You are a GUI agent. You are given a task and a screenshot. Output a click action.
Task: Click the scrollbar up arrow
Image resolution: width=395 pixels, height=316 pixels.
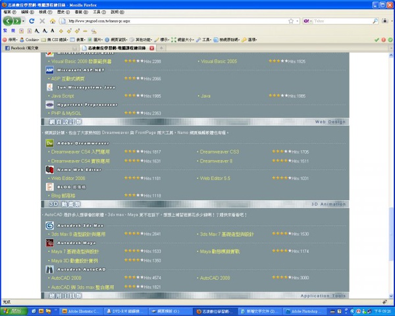(x=391, y=55)
